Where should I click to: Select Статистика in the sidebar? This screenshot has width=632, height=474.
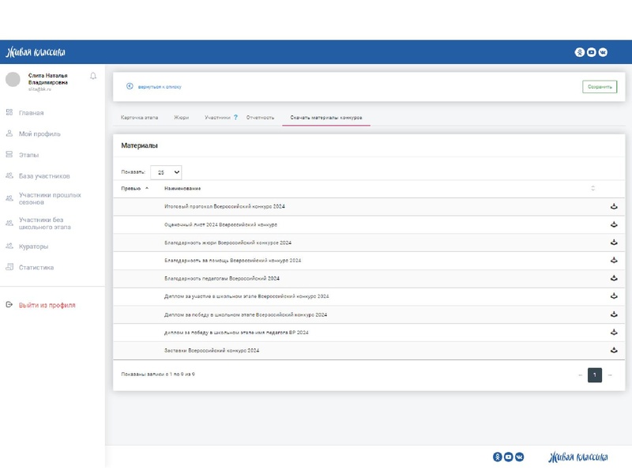tap(36, 268)
